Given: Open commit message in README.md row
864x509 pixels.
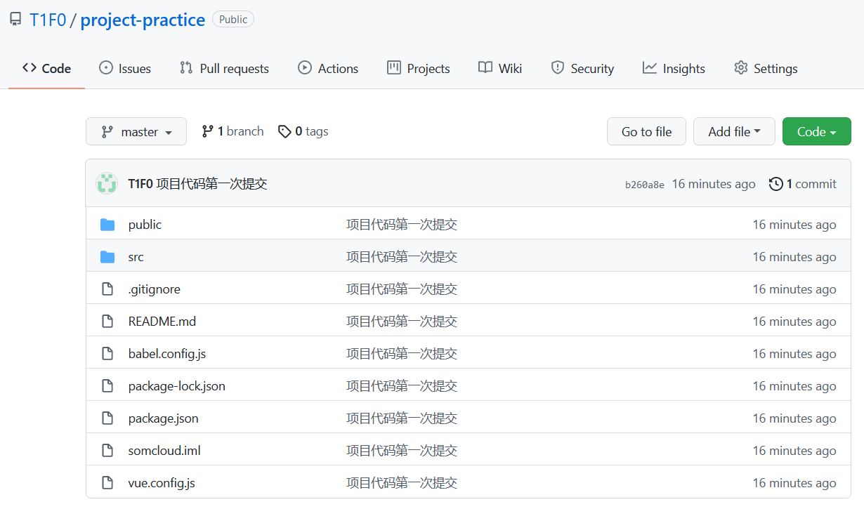Looking at the screenshot, I should (402, 322).
